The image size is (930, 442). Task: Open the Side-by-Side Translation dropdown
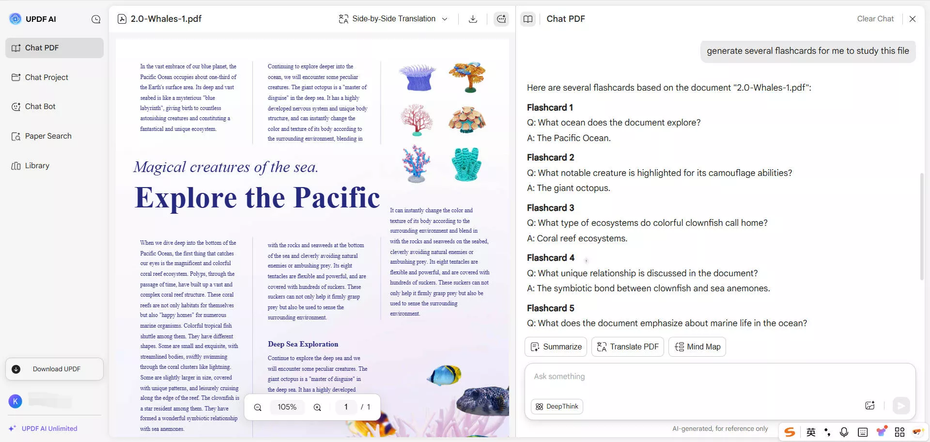393,19
